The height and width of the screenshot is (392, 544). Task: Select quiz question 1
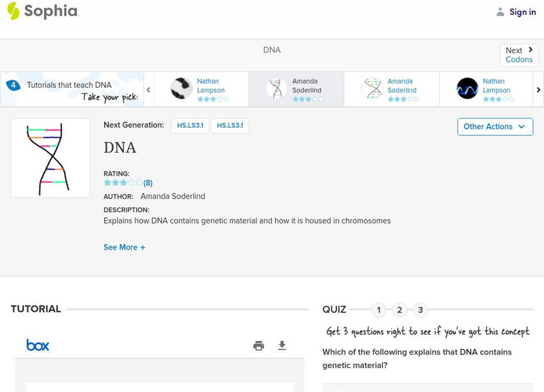pos(379,310)
